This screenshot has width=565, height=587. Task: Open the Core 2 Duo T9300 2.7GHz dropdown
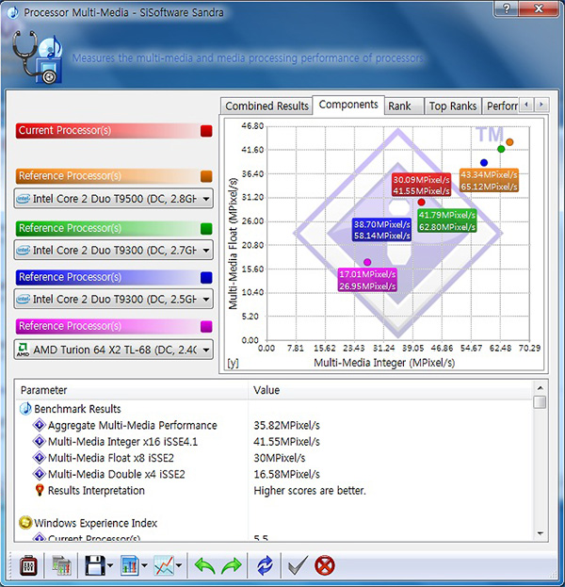click(114, 250)
